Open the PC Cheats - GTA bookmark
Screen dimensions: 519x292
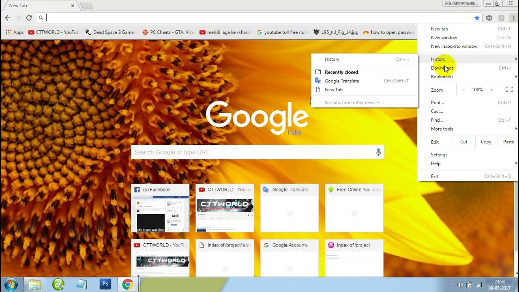[168, 32]
